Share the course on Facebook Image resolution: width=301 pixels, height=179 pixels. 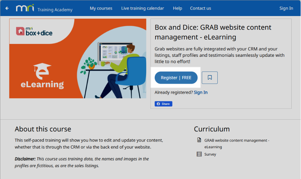click(163, 104)
